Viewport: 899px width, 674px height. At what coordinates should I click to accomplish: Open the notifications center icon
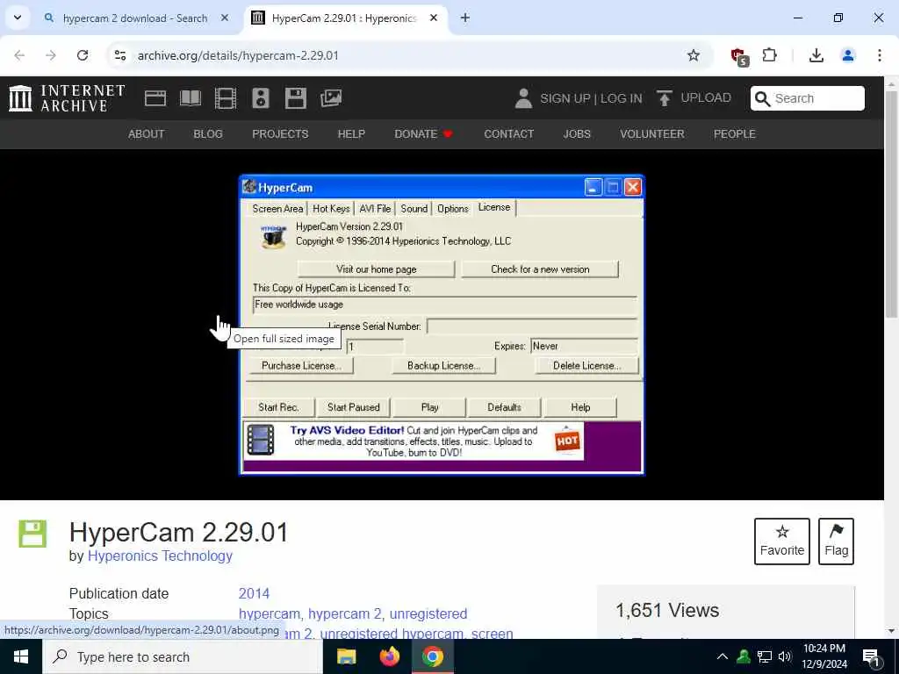point(871,657)
